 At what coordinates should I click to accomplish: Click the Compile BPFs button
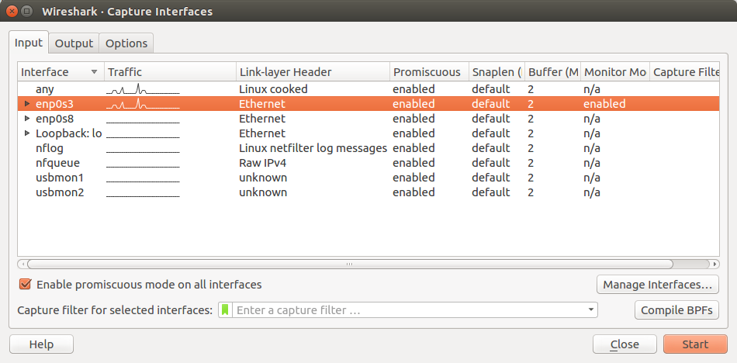[676, 310]
